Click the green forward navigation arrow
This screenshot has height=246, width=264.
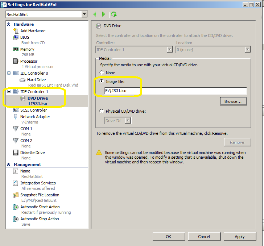(104, 14)
